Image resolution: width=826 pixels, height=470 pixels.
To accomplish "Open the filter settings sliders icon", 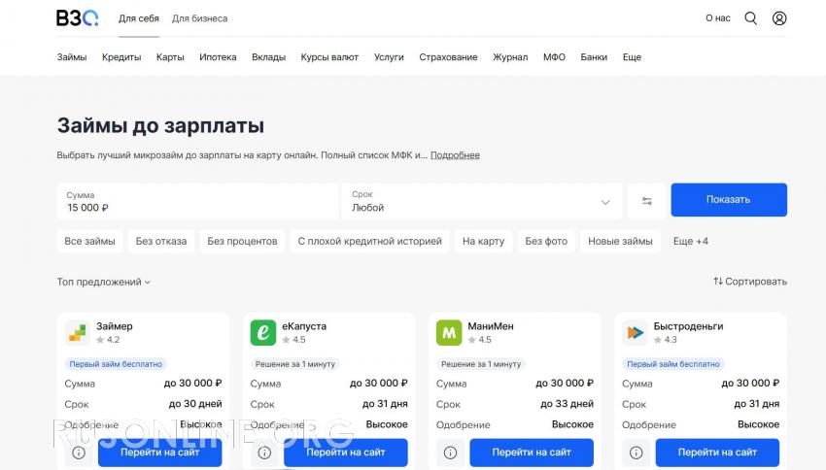I will 647,200.
